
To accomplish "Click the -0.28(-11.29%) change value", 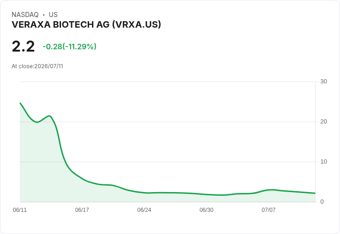I will coord(69,47).
